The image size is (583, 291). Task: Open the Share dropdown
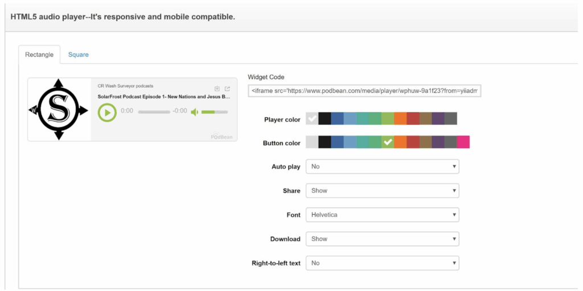pos(382,191)
